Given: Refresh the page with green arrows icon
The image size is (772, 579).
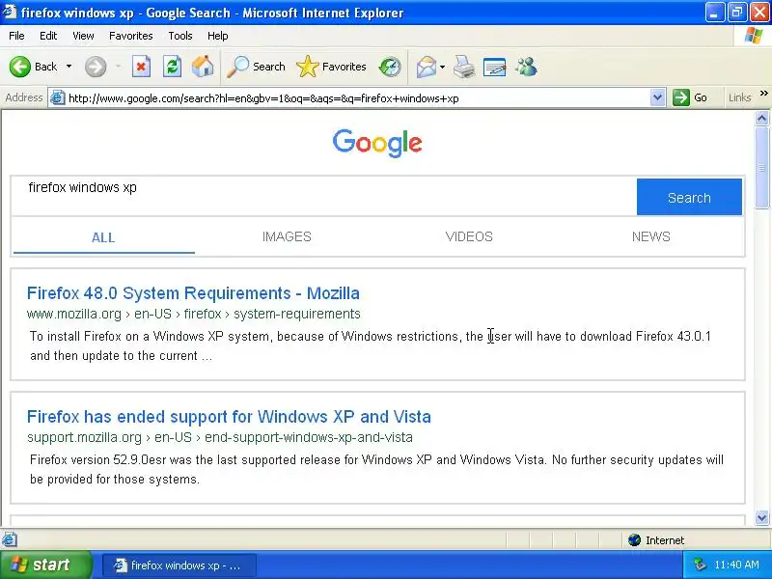Looking at the screenshot, I should (x=173, y=67).
